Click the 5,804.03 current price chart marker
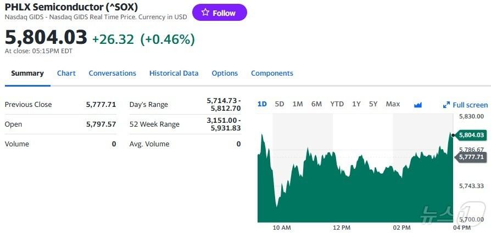This screenshot has width=491, height=233. 471,135
